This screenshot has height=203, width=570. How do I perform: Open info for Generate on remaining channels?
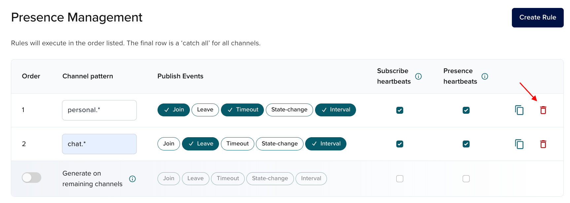tap(132, 179)
